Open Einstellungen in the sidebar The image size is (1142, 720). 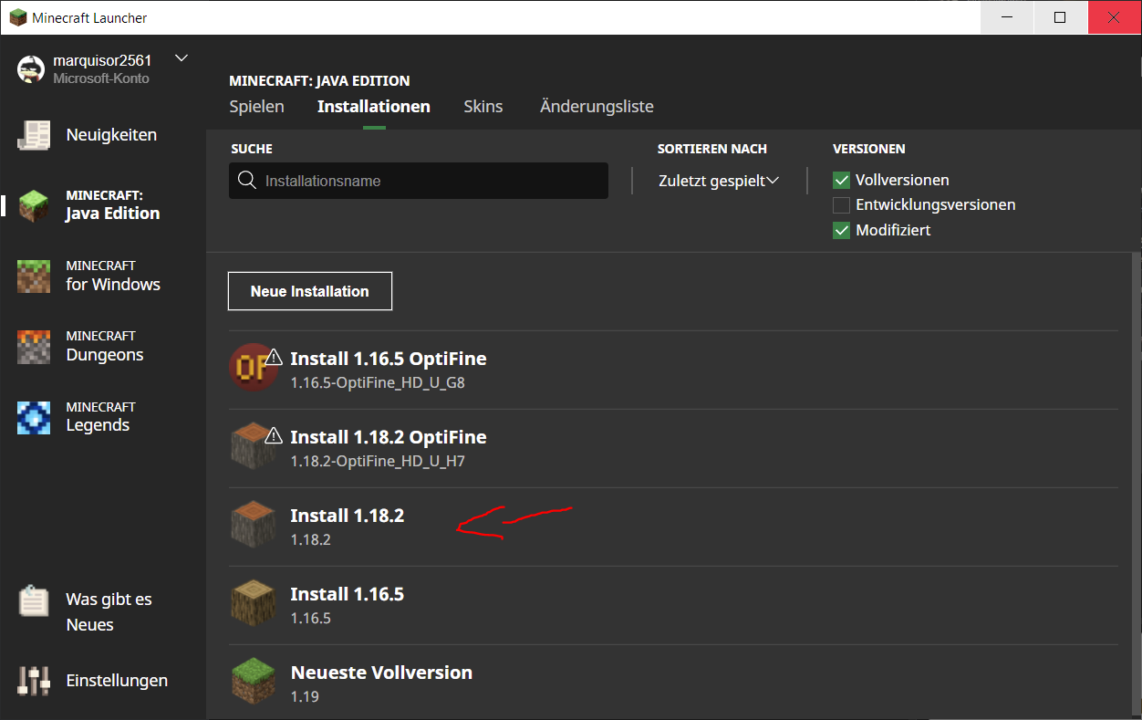coord(102,681)
